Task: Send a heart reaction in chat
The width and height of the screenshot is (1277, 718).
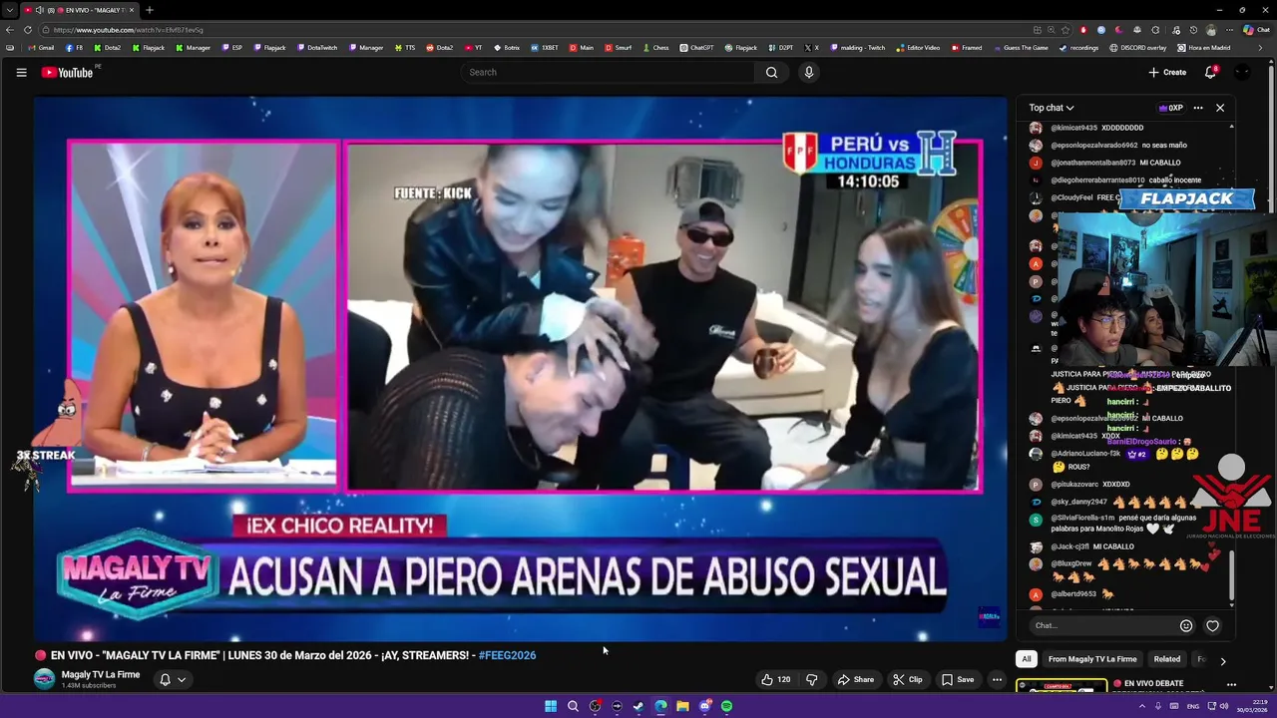Action: coord(1212,625)
